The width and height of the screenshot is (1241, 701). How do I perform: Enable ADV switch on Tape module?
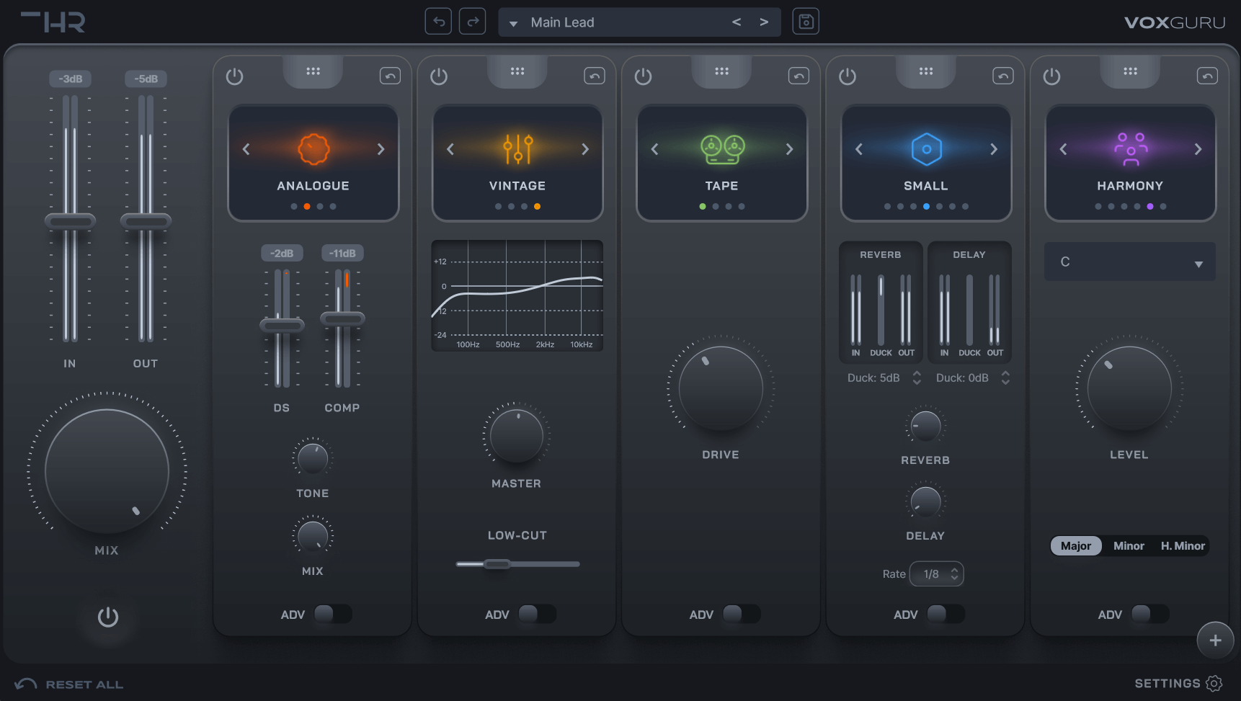pyautogui.click(x=741, y=614)
